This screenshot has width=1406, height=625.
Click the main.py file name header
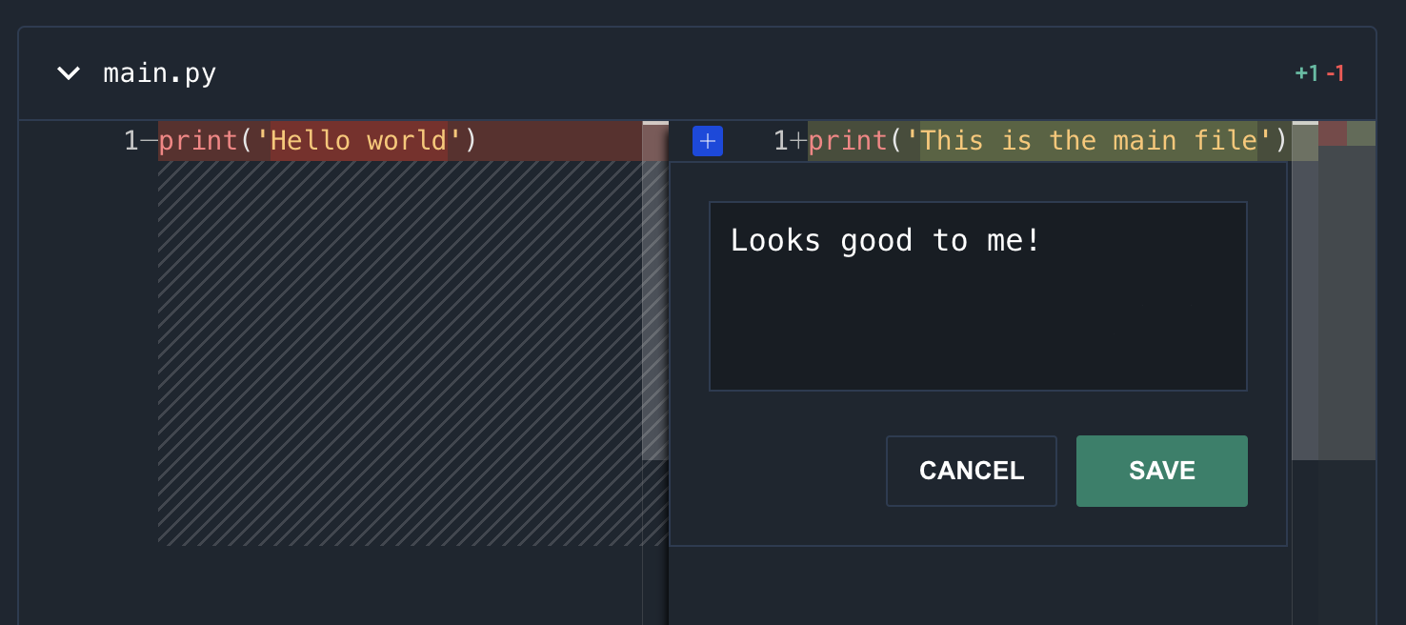coord(159,73)
